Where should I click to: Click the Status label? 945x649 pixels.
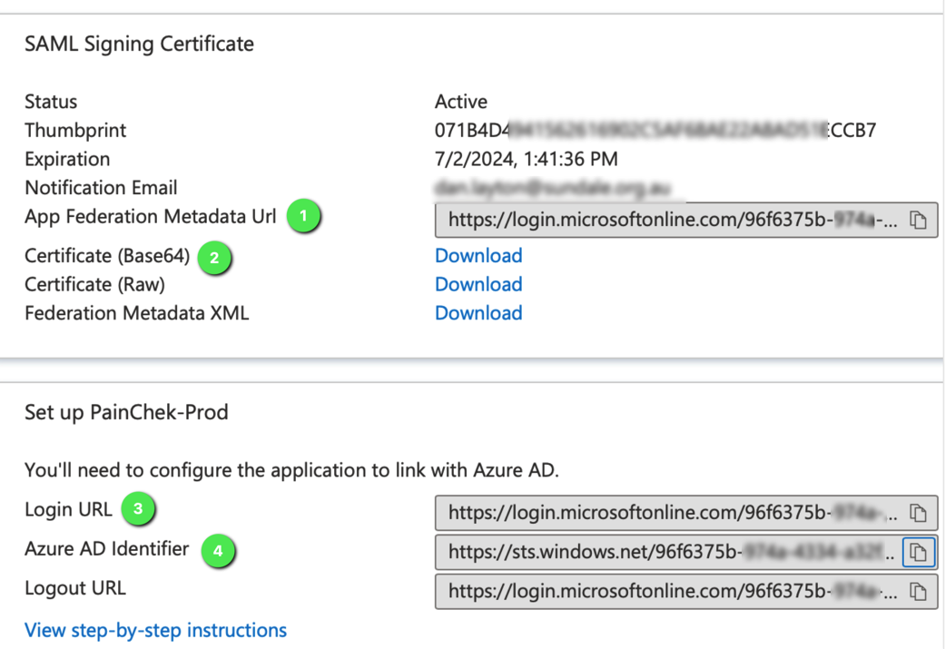coord(51,102)
